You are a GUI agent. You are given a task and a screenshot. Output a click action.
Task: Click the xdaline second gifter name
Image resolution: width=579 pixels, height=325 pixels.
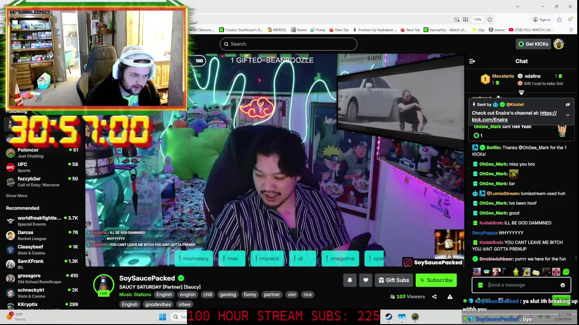532,76
